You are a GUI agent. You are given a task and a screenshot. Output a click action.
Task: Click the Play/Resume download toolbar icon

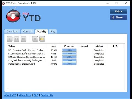(10, 39)
